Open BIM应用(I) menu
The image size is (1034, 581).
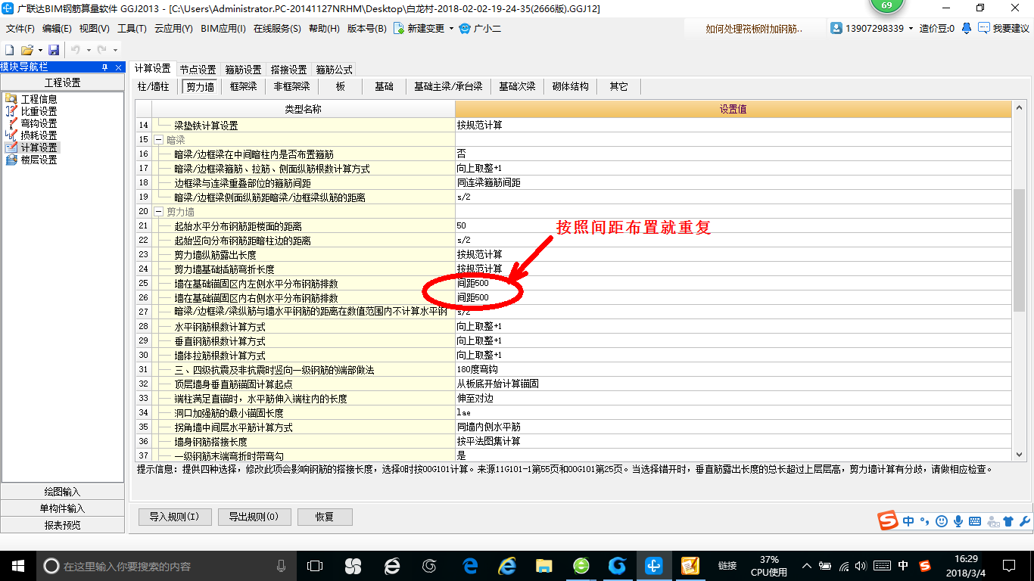point(223,28)
